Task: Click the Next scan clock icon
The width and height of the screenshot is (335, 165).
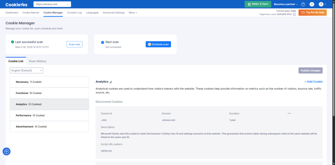Action: pyautogui.click(x=102, y=42)
